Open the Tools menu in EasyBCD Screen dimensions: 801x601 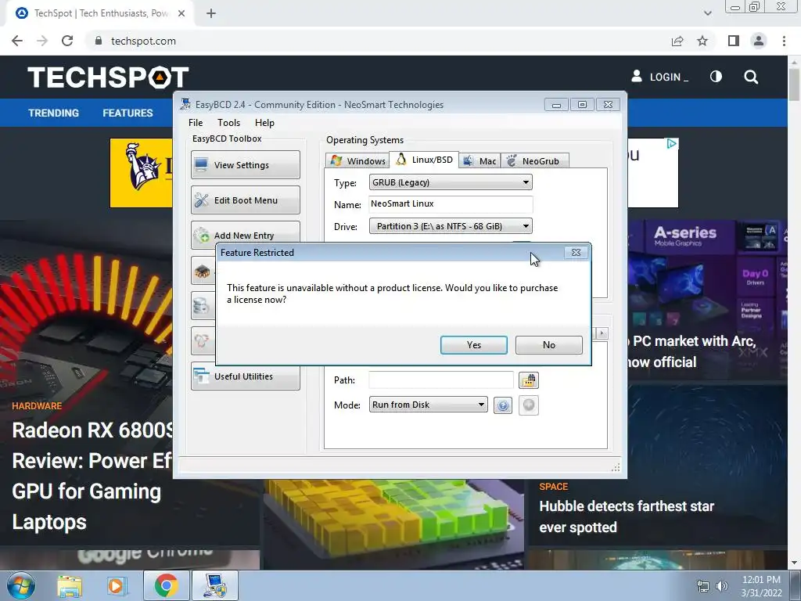click(228, 123)
